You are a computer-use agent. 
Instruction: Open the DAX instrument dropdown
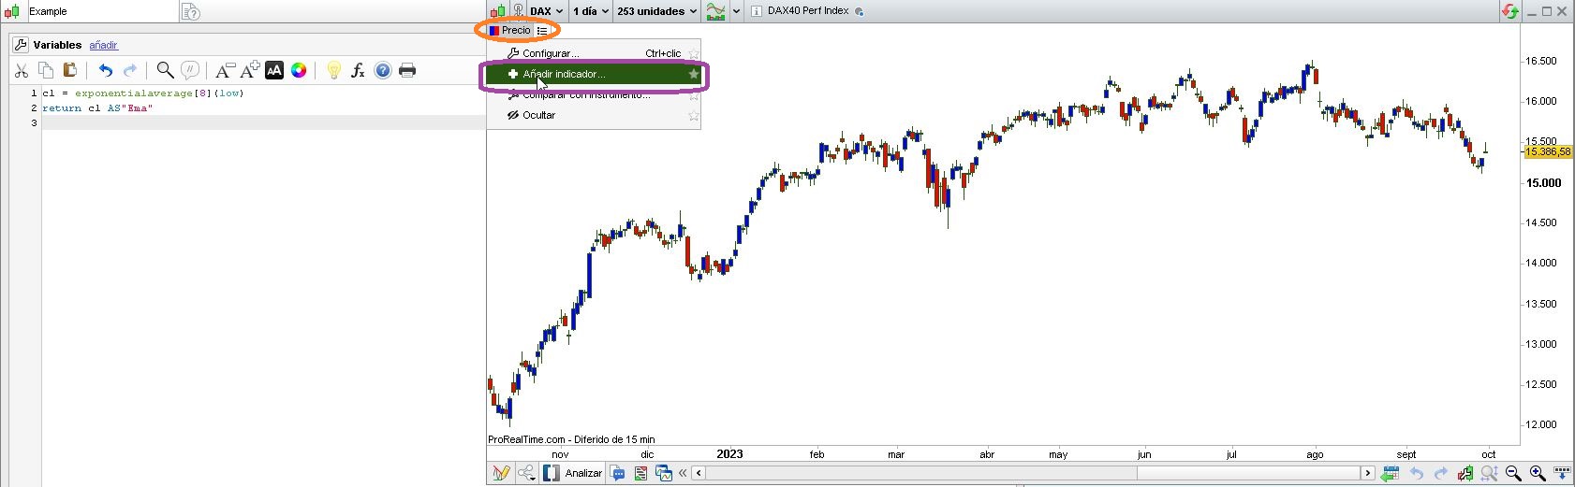coord(547,11)
